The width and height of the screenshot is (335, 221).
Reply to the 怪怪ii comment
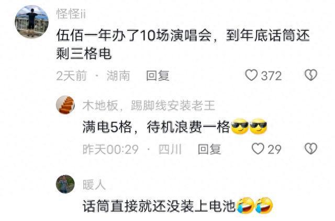tap(158, 76)
